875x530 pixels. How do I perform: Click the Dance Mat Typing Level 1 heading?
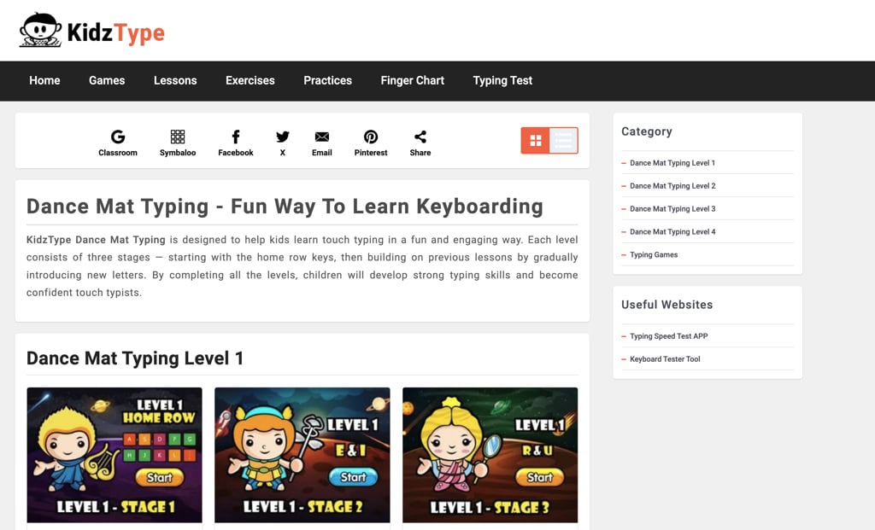[x=135, y=358]
